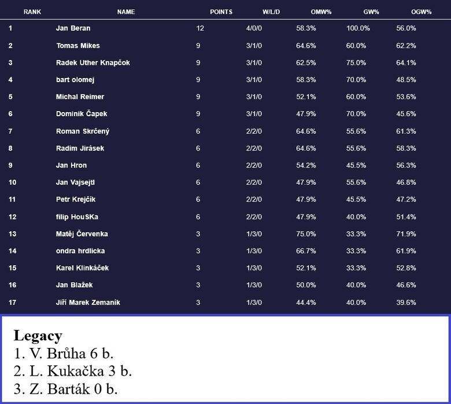Click the RANK column header

click(x=32, y=12)
